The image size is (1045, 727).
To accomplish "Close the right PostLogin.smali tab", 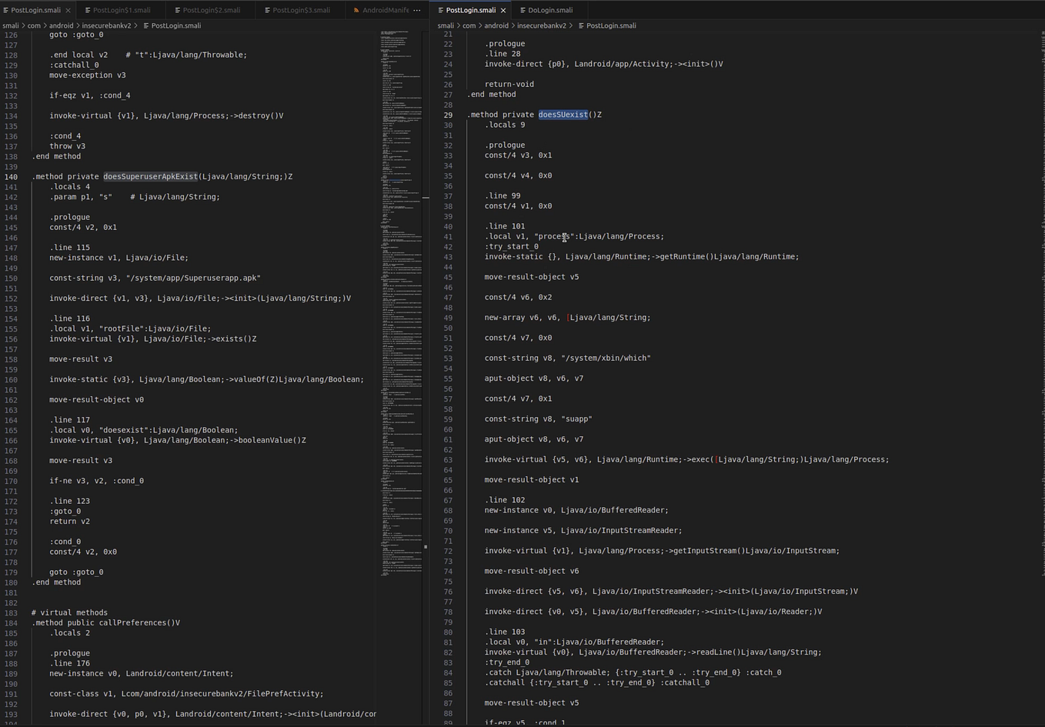I will (503, 10).
